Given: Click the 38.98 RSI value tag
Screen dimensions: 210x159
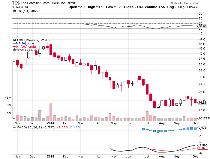Looking at the screenshot, I should point(202,26).
